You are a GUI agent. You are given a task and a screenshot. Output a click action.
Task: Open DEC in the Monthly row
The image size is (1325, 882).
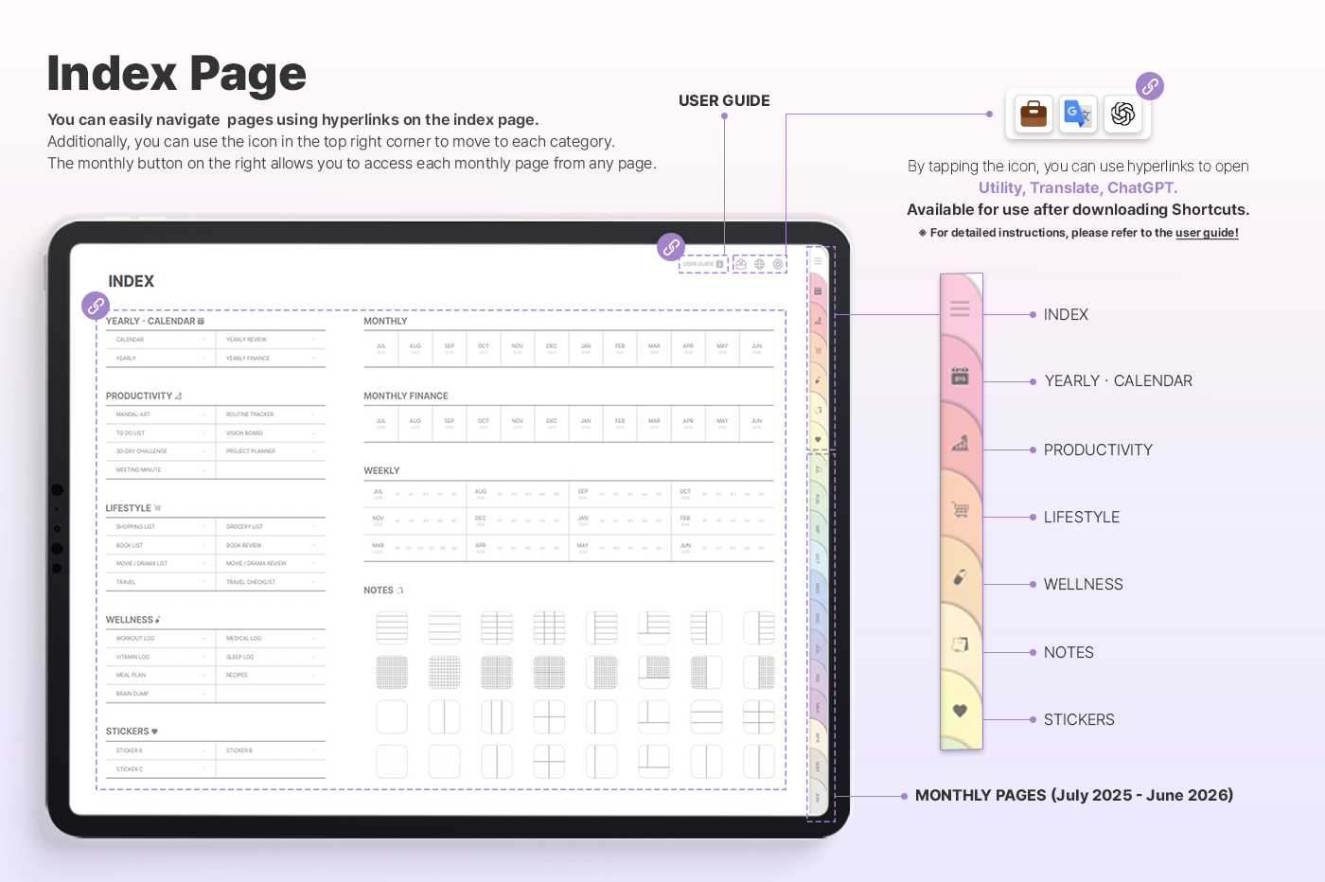552,347
